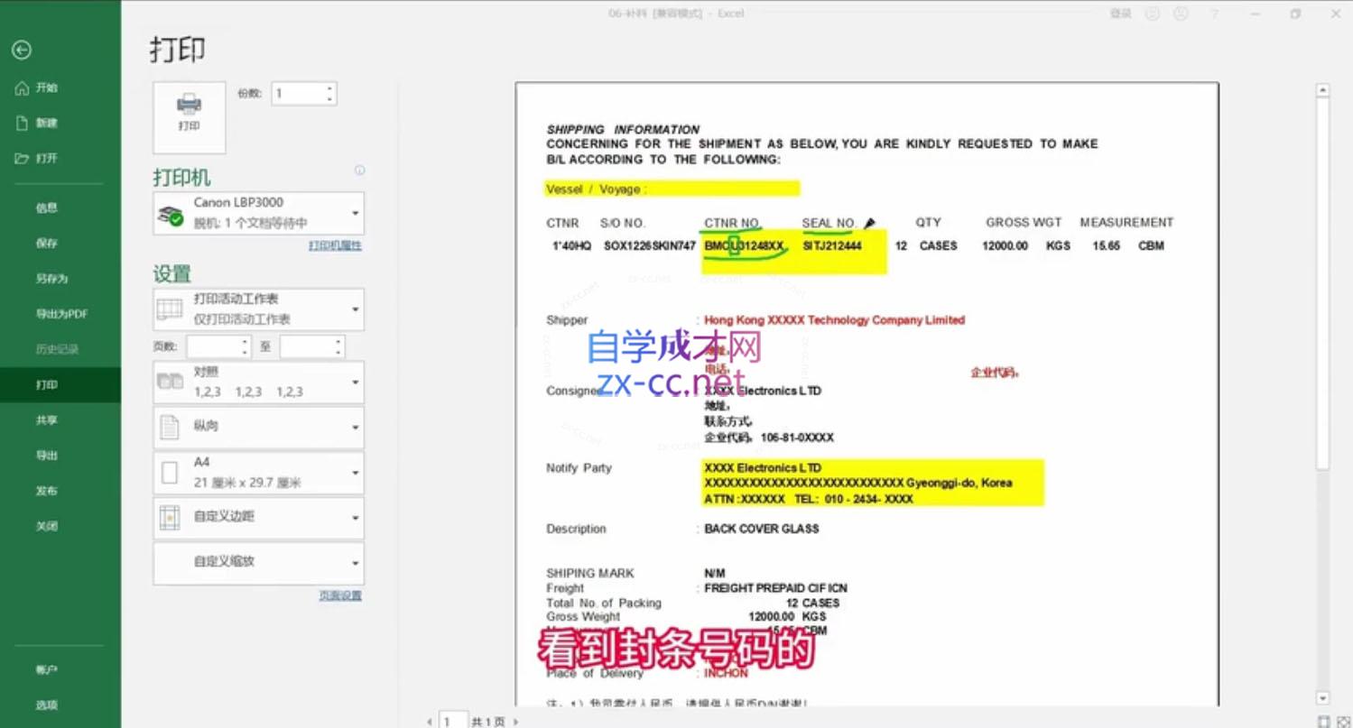Open the Canon LBP3000 printer dropdown

point(259,214)
